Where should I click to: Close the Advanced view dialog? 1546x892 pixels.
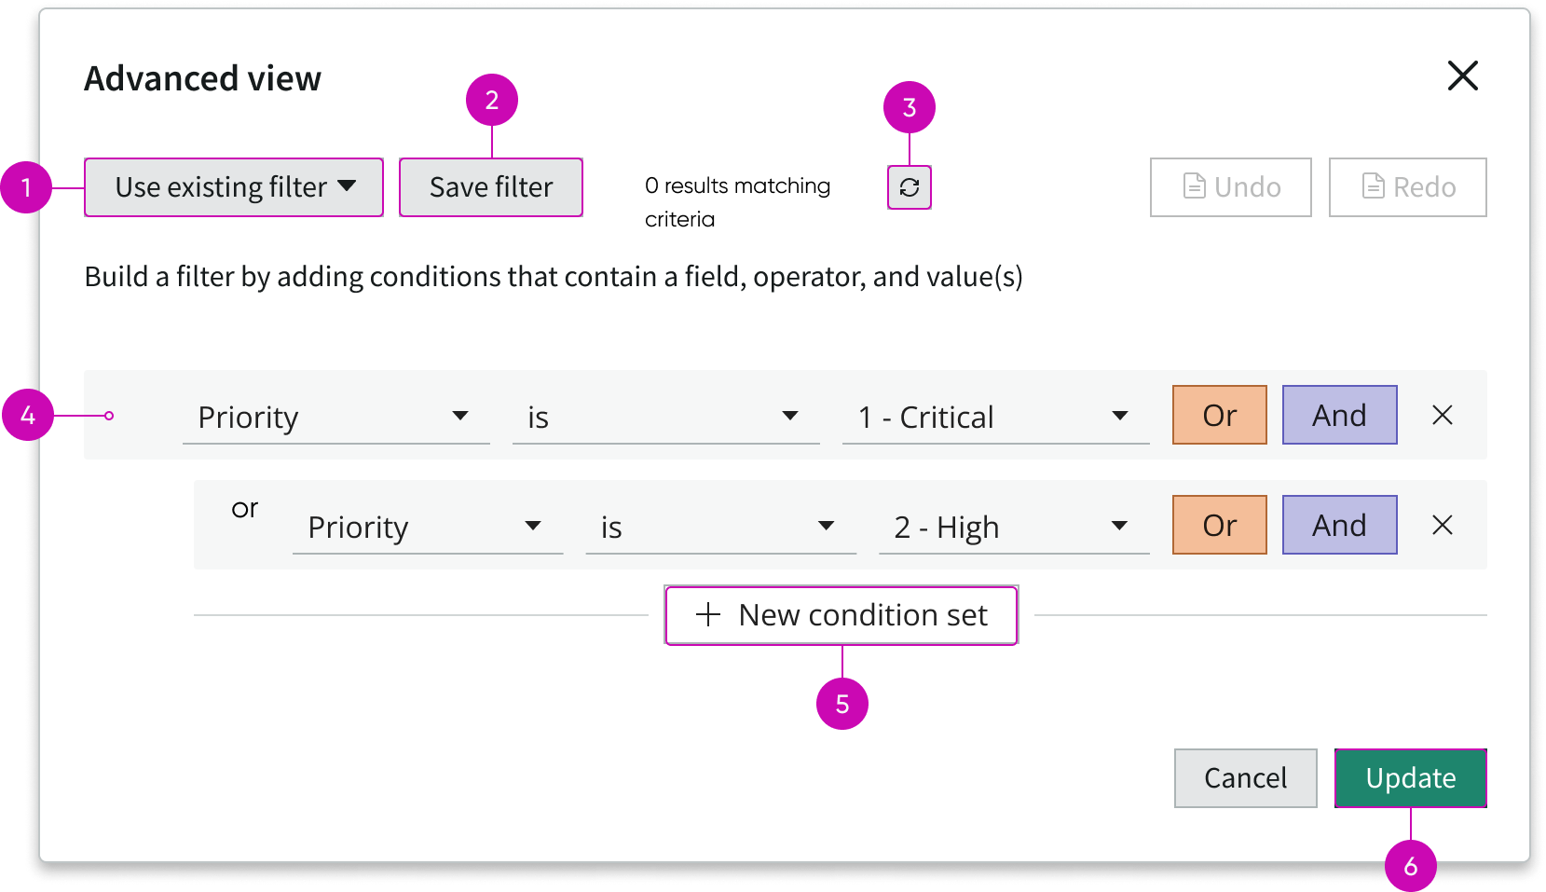pyautogui.click(x=1463, y=76)
